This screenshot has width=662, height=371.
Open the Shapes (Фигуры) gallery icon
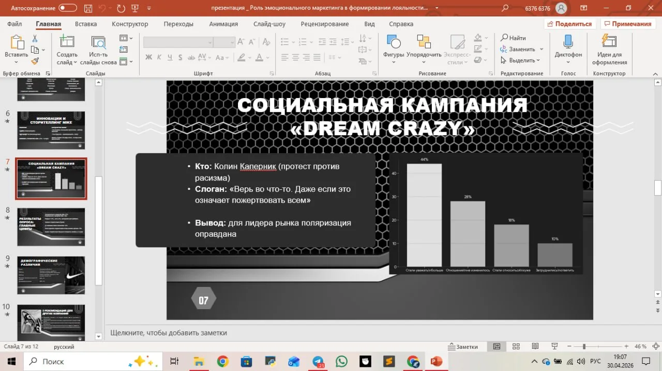(x=394, y=42)
